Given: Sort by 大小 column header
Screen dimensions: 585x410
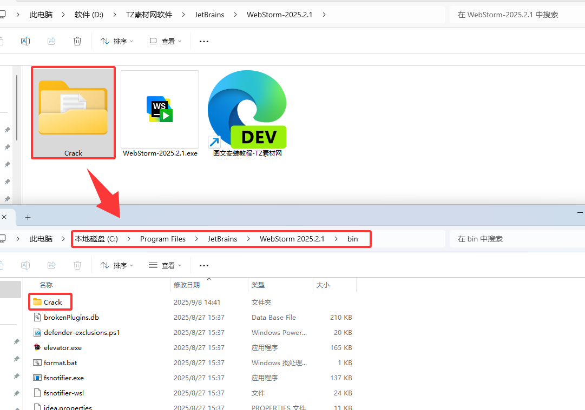Looking at the screenshot, I should [x=323, y=285].
